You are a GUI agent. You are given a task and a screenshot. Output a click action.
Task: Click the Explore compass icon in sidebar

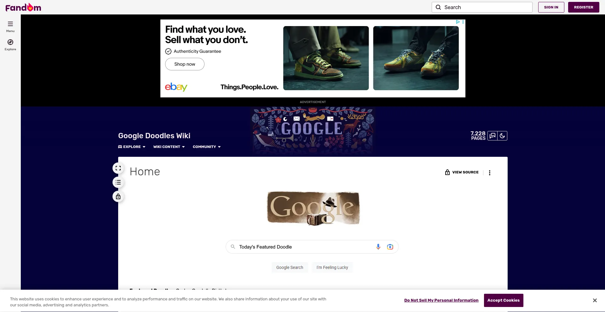click(10, 42)
